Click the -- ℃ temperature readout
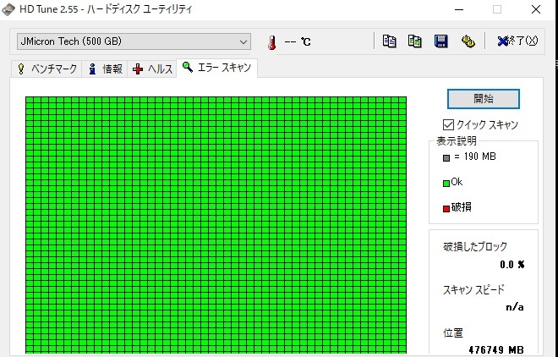 tap(298, 42)
